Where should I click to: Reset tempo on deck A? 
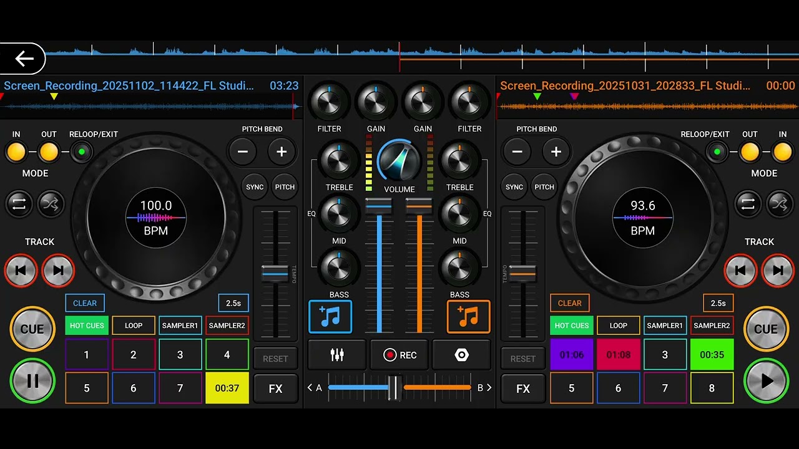point(275,359)
